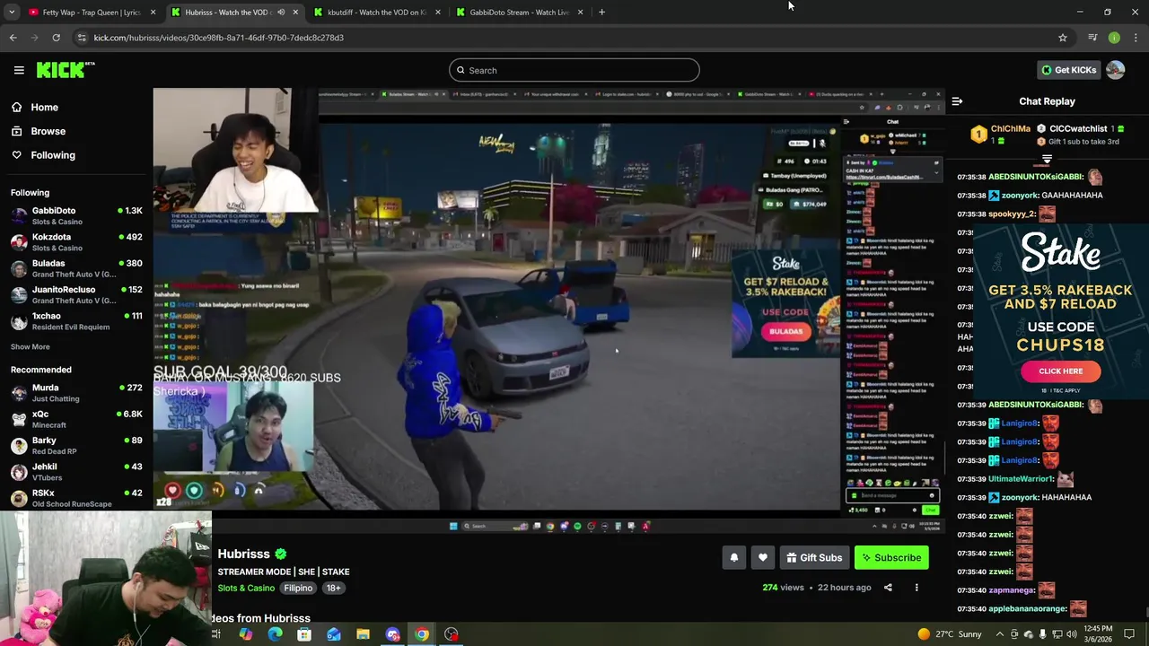Mute the Hubrisss tab audio icon
Viewport: 1149px width, 646px height.
pyautogui.click(x=281, y=13)
